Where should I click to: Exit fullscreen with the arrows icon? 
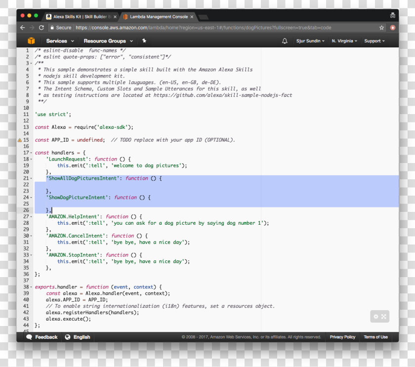click(x=384, y=317)
